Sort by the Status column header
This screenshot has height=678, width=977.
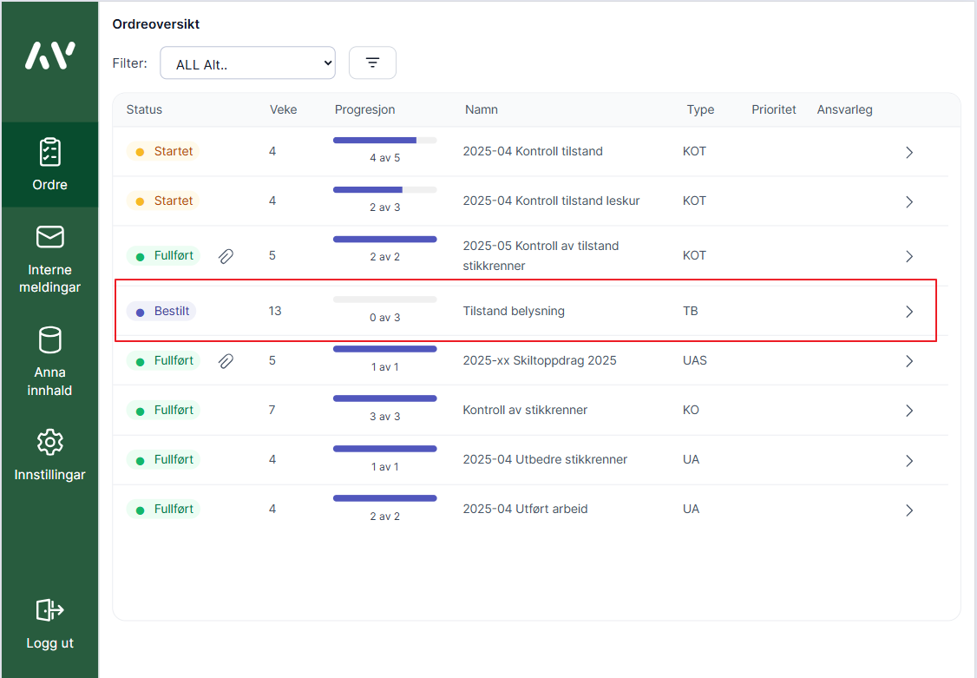coord(144,109)
